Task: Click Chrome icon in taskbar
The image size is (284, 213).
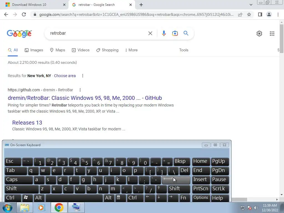Action: click(x=59, y=207)
